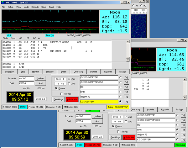Click the To radio input field with OH2DG

click(26, 78)
